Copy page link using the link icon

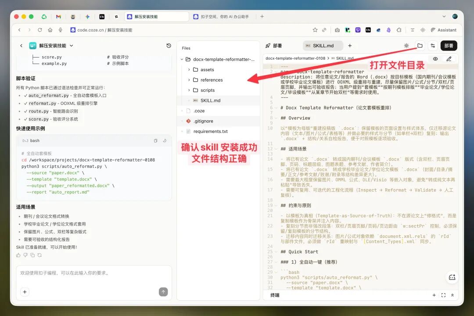coord(324,30)
